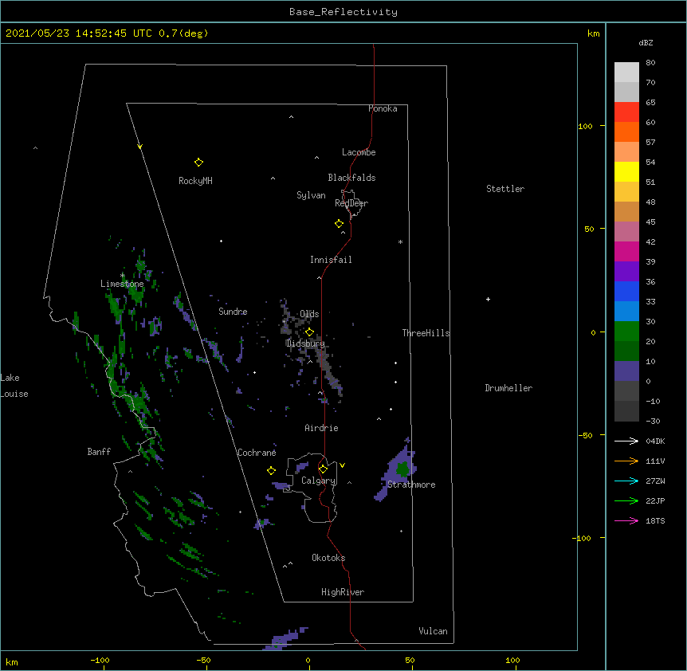
Task: Click the Innisfail town label
Action: 331,260
